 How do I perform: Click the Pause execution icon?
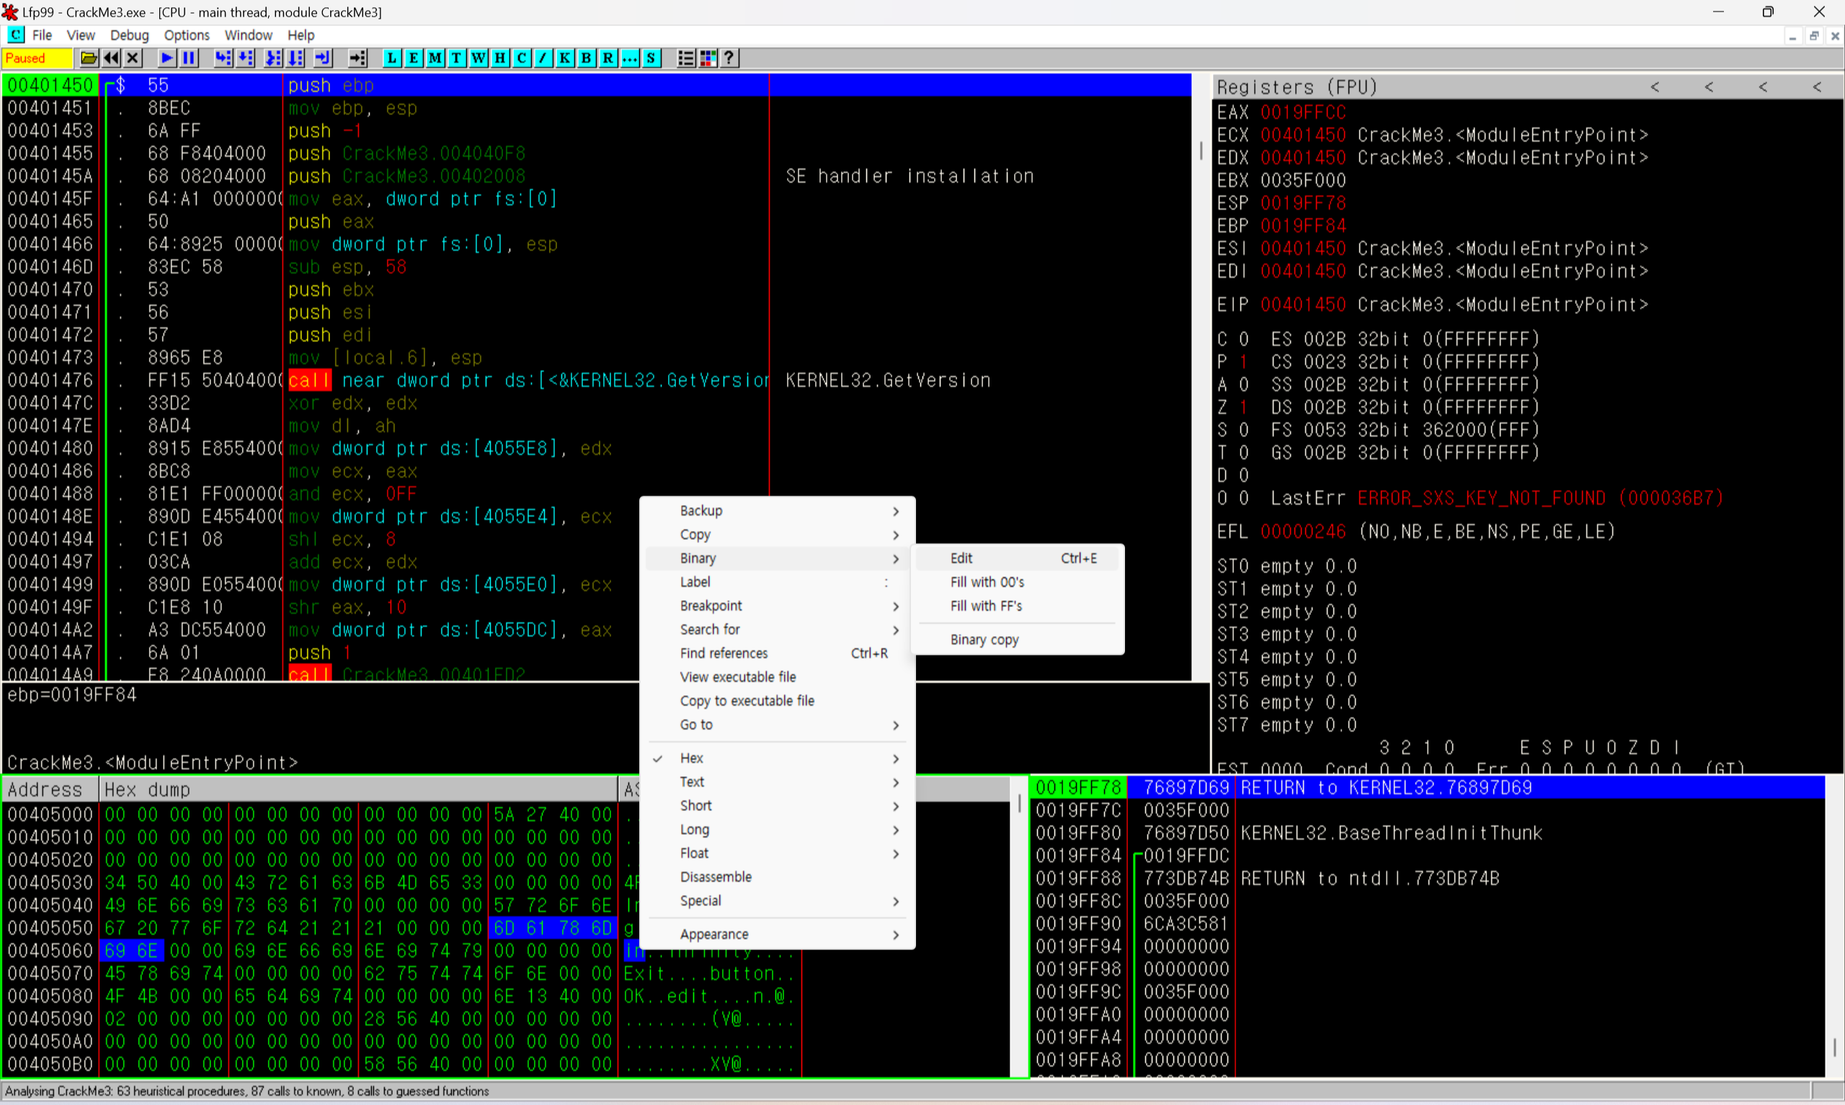190,58
